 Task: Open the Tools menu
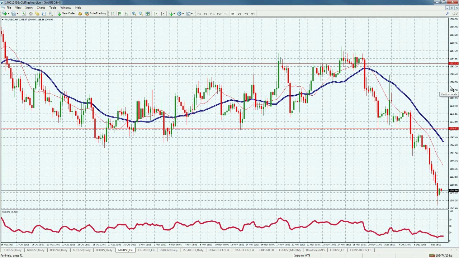click(x=53, y=8)
